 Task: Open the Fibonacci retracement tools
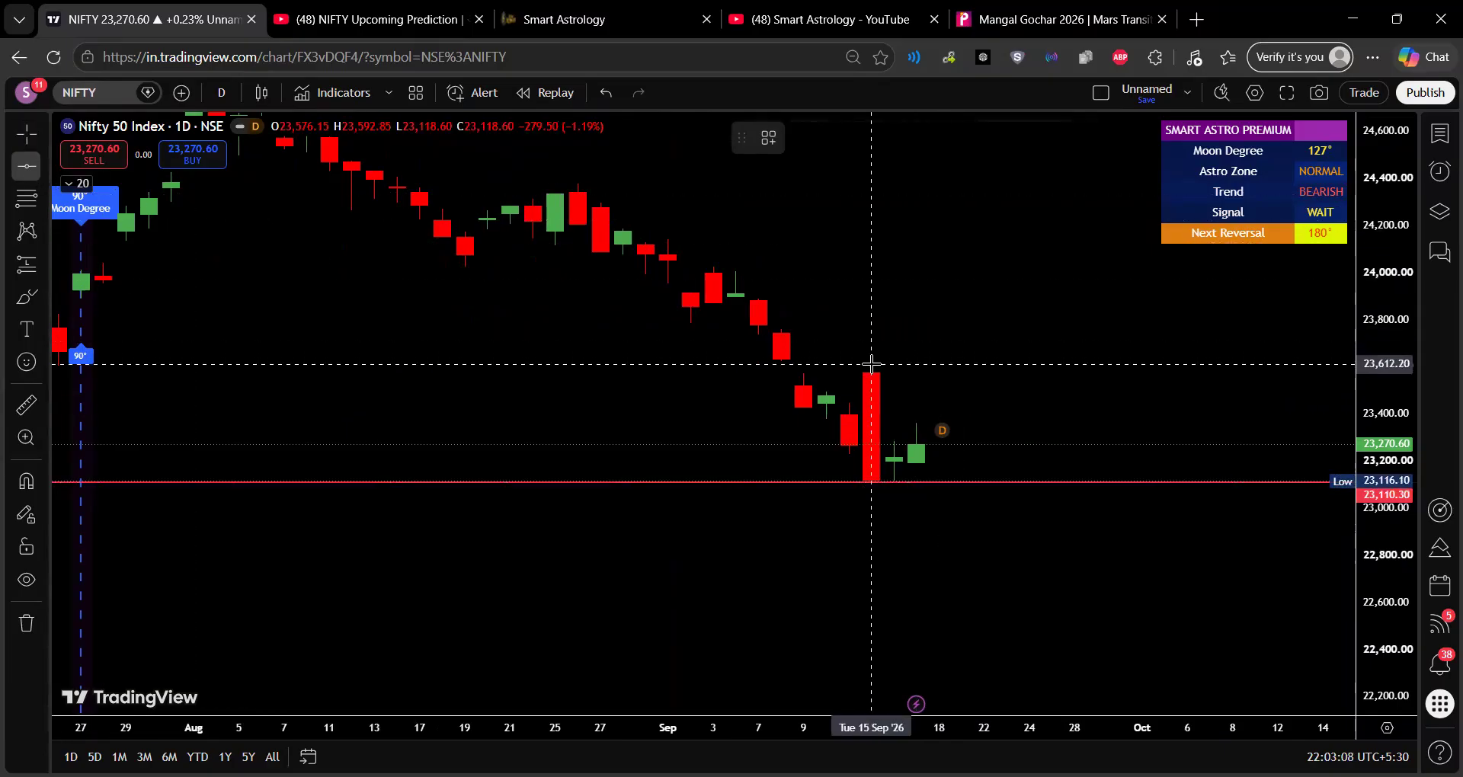click(x=27, y=199)
